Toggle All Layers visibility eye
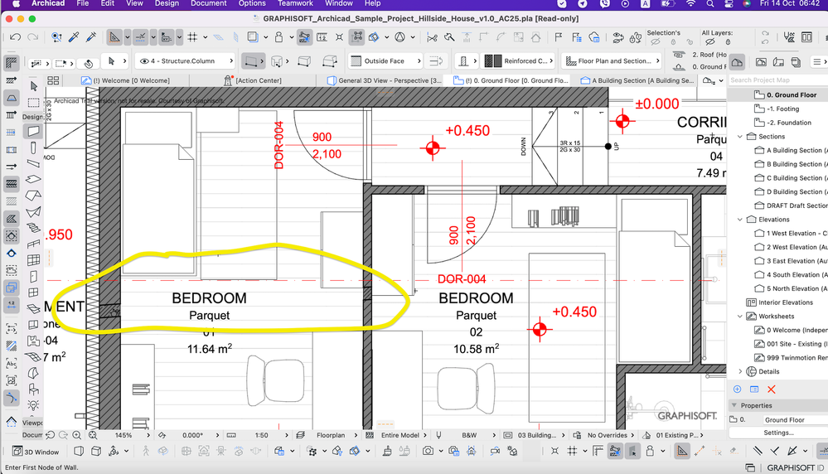This screenshot has height=474, width=828. pos(710,41)
